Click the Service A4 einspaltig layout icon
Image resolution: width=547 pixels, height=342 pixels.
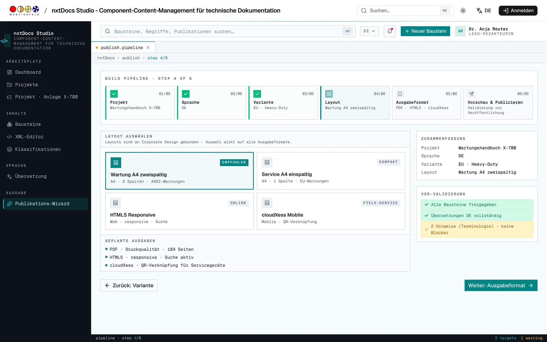(x=267, y=162)
